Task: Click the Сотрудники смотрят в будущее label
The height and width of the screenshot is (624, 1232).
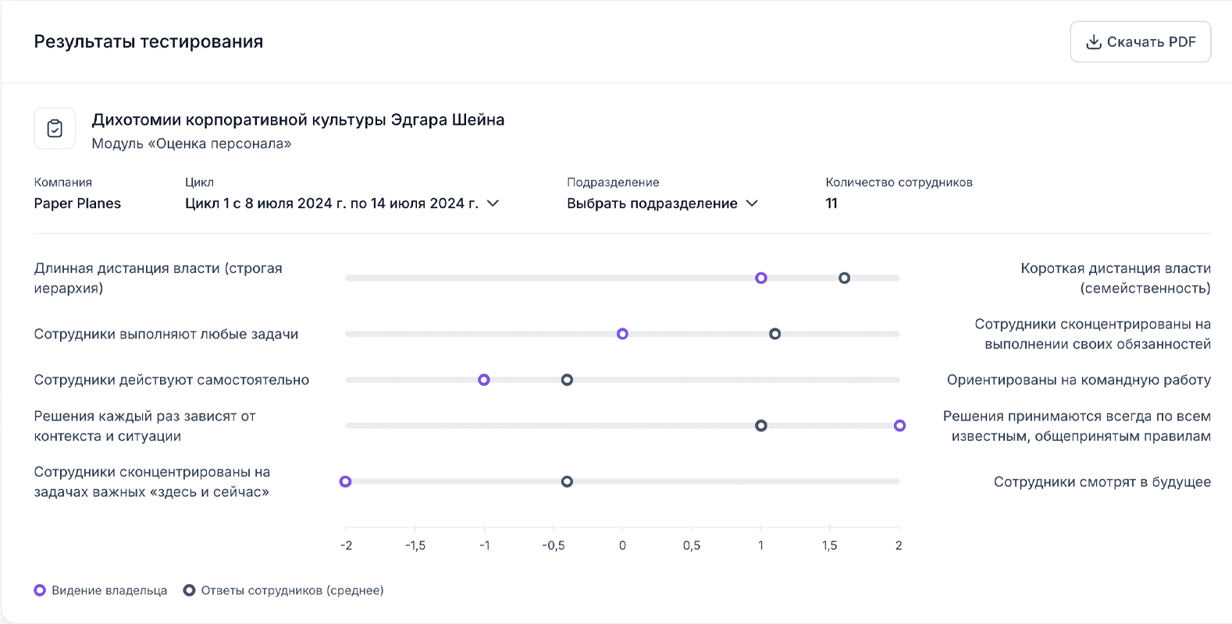Action: tap(1102, 482)
